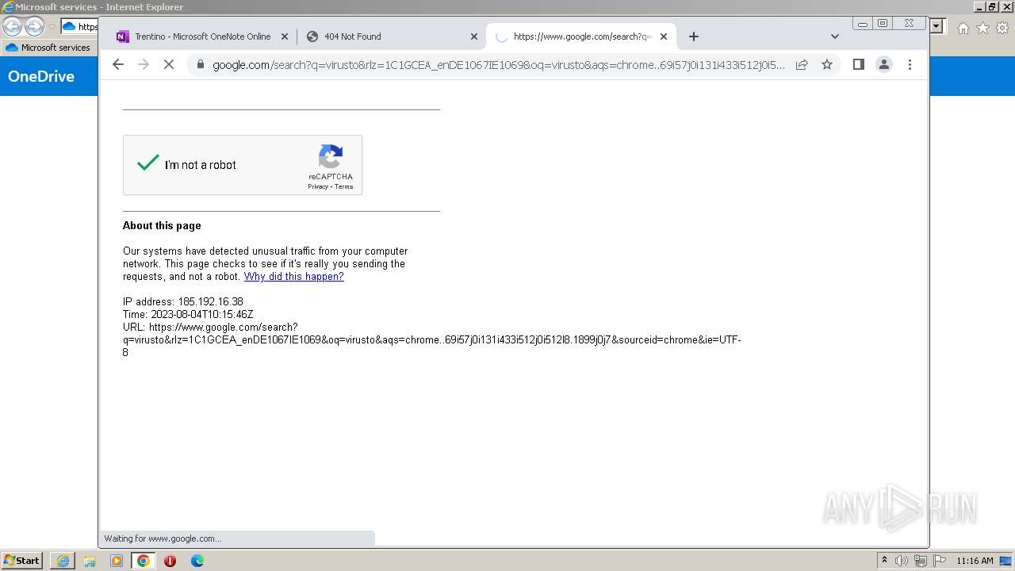Open Opera icon in taskbar

(x=170, y=561)
